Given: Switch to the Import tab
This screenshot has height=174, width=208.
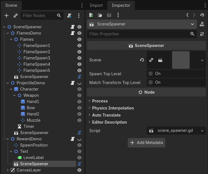Looking at the screenshot, I should click(96, 5).
